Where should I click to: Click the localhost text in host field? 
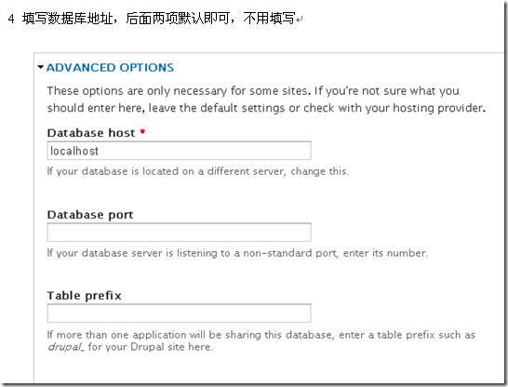[x=74, y=151]
